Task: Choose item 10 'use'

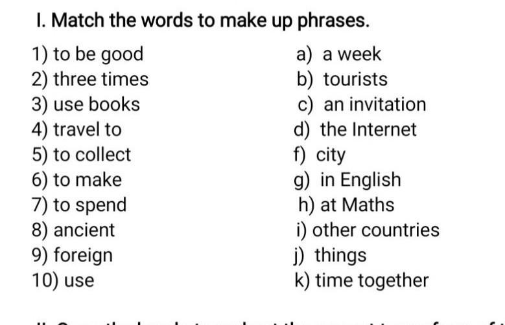Action: (x=63, y=280)
